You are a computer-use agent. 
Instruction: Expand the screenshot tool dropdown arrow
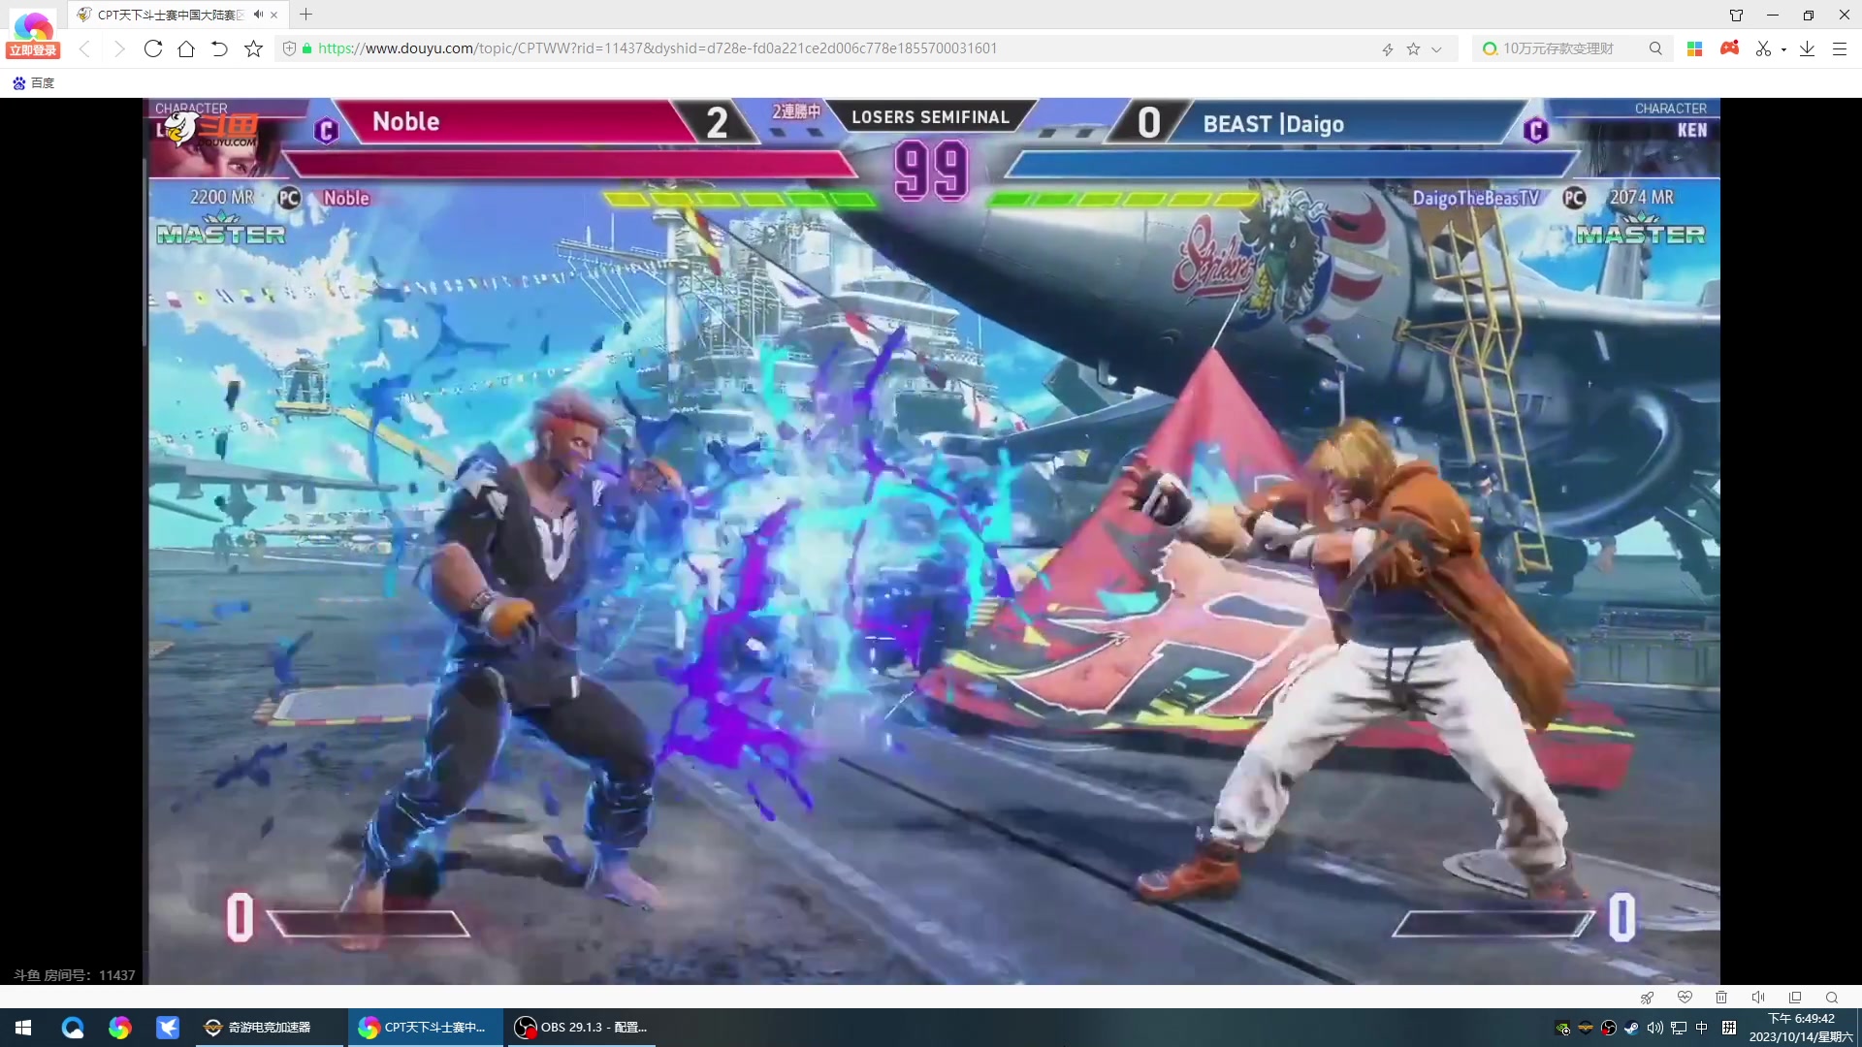(x=1783, y=49)
